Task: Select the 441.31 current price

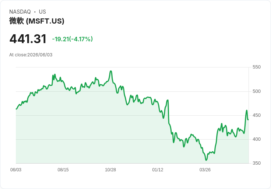Action: pos(28,39)
